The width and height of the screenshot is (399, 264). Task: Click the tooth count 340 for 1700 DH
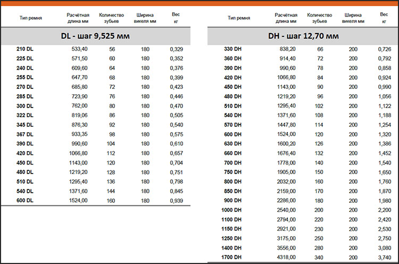[319, 258]
